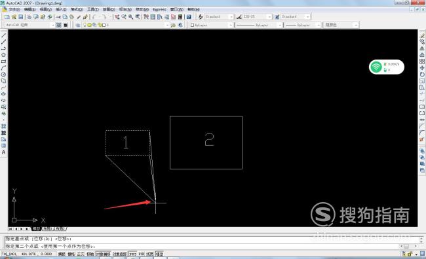
Task: Click the last-layout navigation arrow button
Action: point(27,229)
